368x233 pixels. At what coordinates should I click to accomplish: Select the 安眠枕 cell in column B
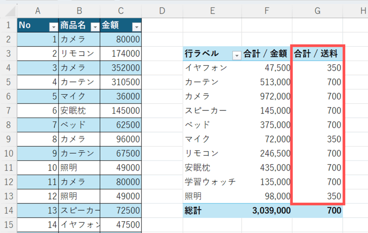[79, 110]
